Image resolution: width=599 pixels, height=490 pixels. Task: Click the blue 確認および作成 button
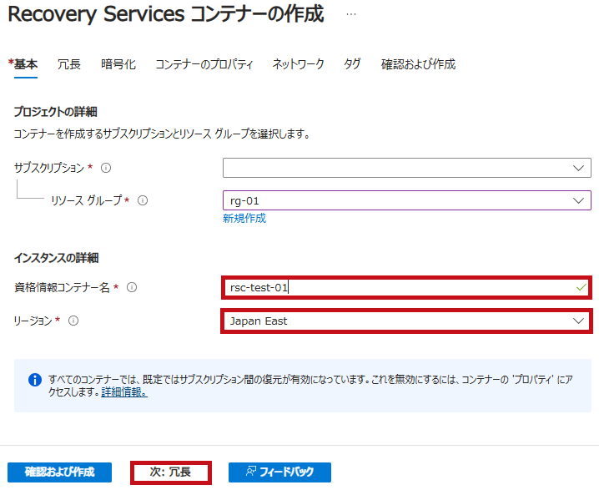59,472
